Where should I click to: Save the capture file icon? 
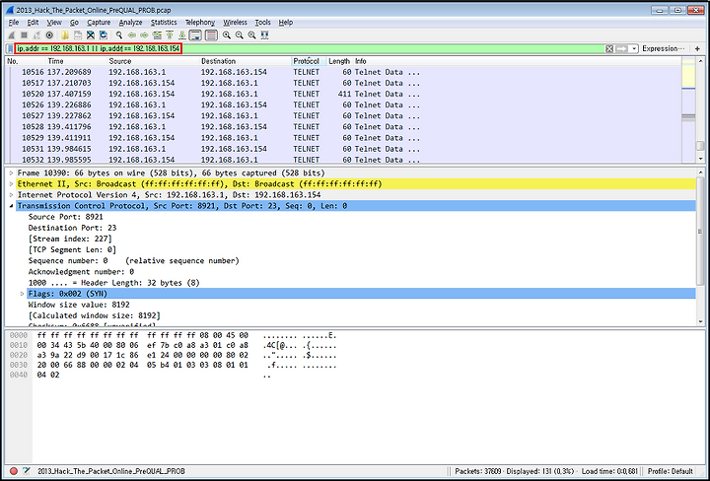pos(78,35)
